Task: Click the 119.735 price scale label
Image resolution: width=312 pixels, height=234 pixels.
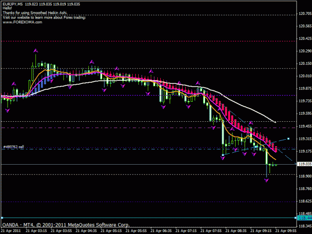Action: click(x=305, y=101)
